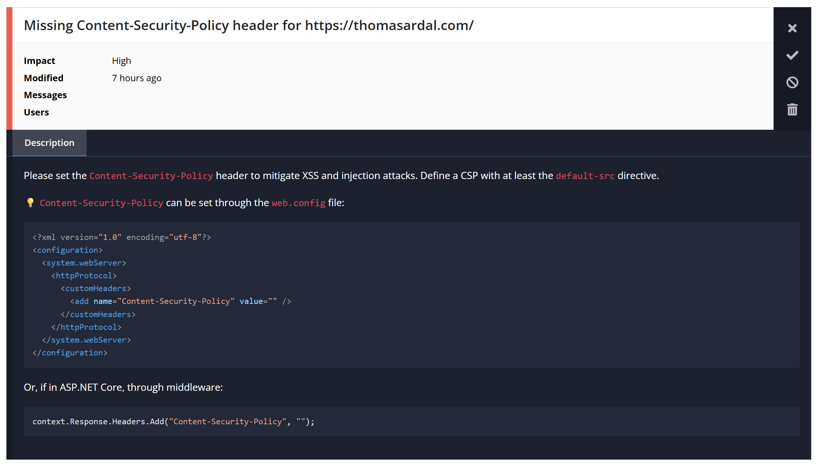Image resolution: width=818 pixels, height=466 pixels.
Task: Open the Description tab
Action: [49, 143]
